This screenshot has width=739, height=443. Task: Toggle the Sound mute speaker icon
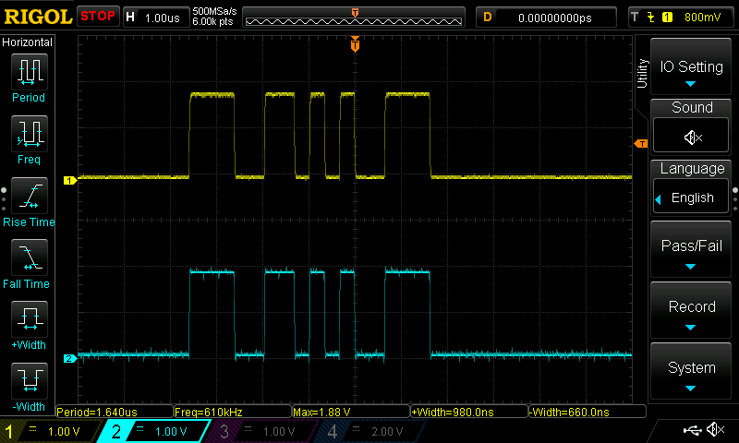click(x=692, y=138)
